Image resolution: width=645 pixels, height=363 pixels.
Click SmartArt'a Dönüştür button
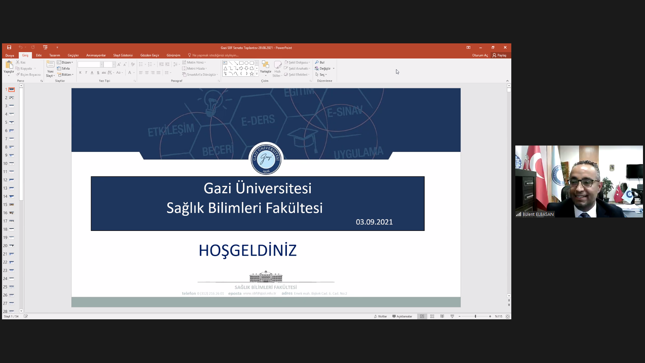200,75
